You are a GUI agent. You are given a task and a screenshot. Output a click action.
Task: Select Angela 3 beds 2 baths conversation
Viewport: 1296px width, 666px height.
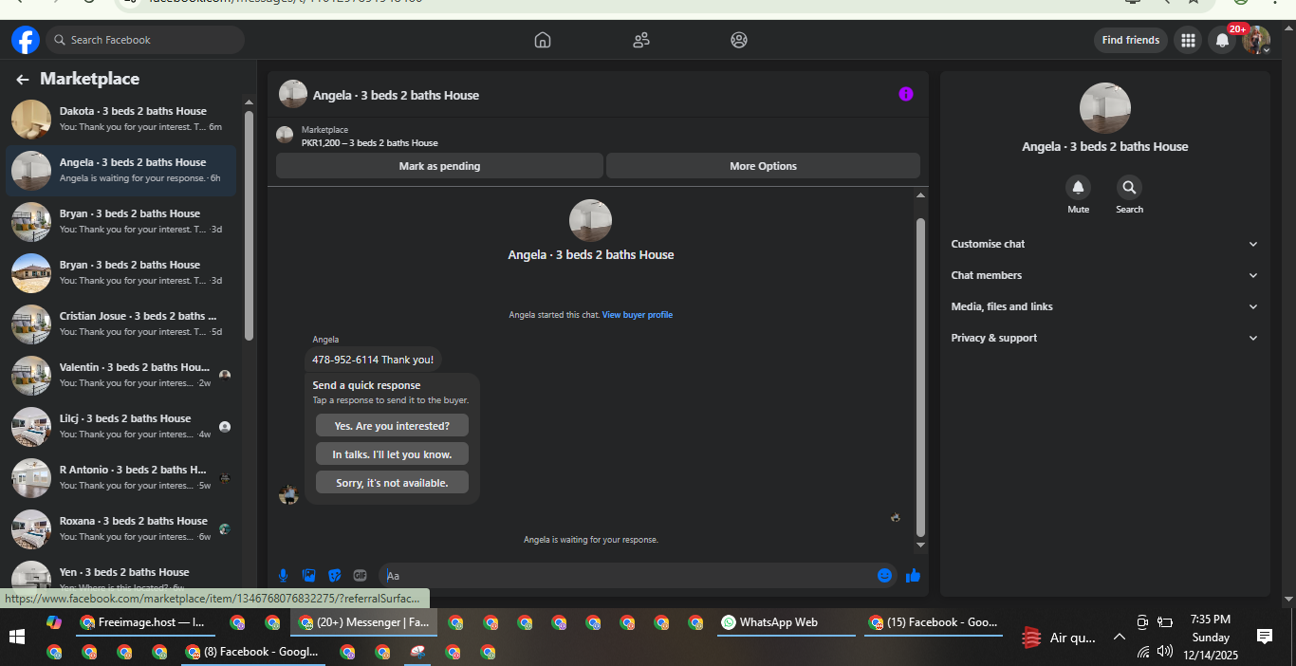121,171
